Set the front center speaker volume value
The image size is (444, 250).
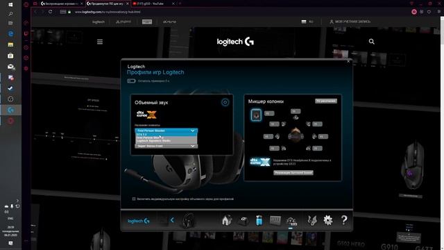(296, 111)
